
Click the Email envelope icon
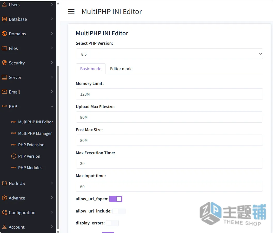(4, 92)
